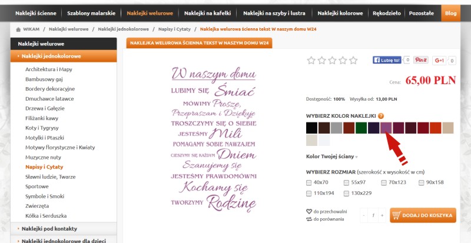Screen dimensions: 471x243
Task: Click the Pinterest Pin it button
Action: (x=420, y=60)
